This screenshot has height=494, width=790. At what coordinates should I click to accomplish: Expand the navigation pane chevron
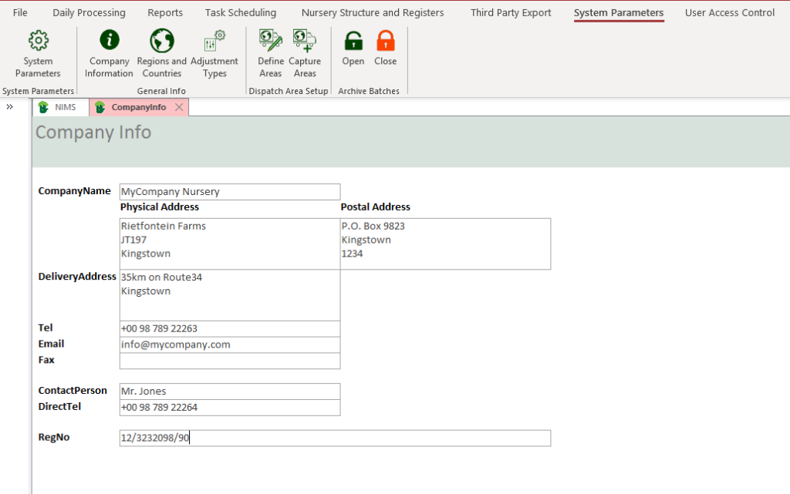(10, 107)
